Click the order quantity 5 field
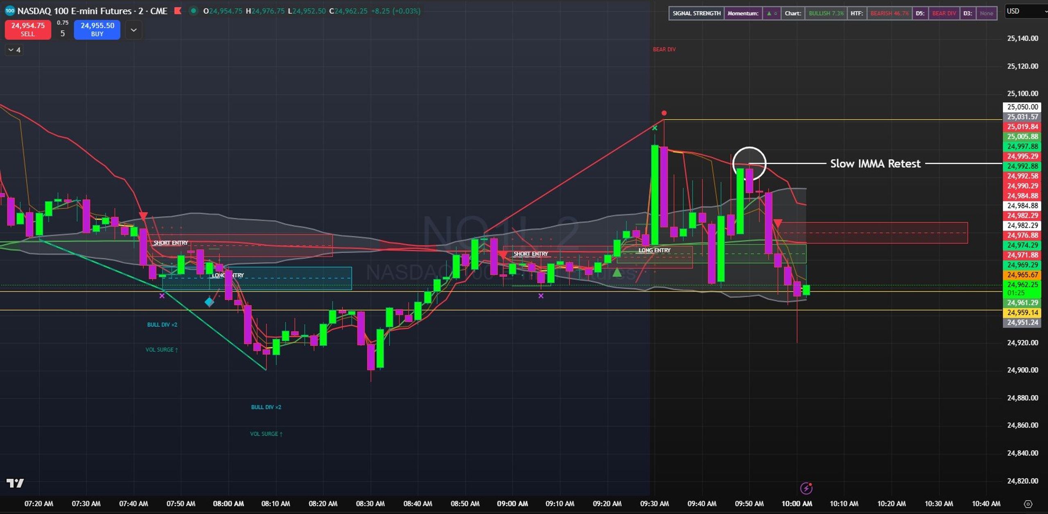Screen dimensions: 1048x514 (x=63, y=34)
